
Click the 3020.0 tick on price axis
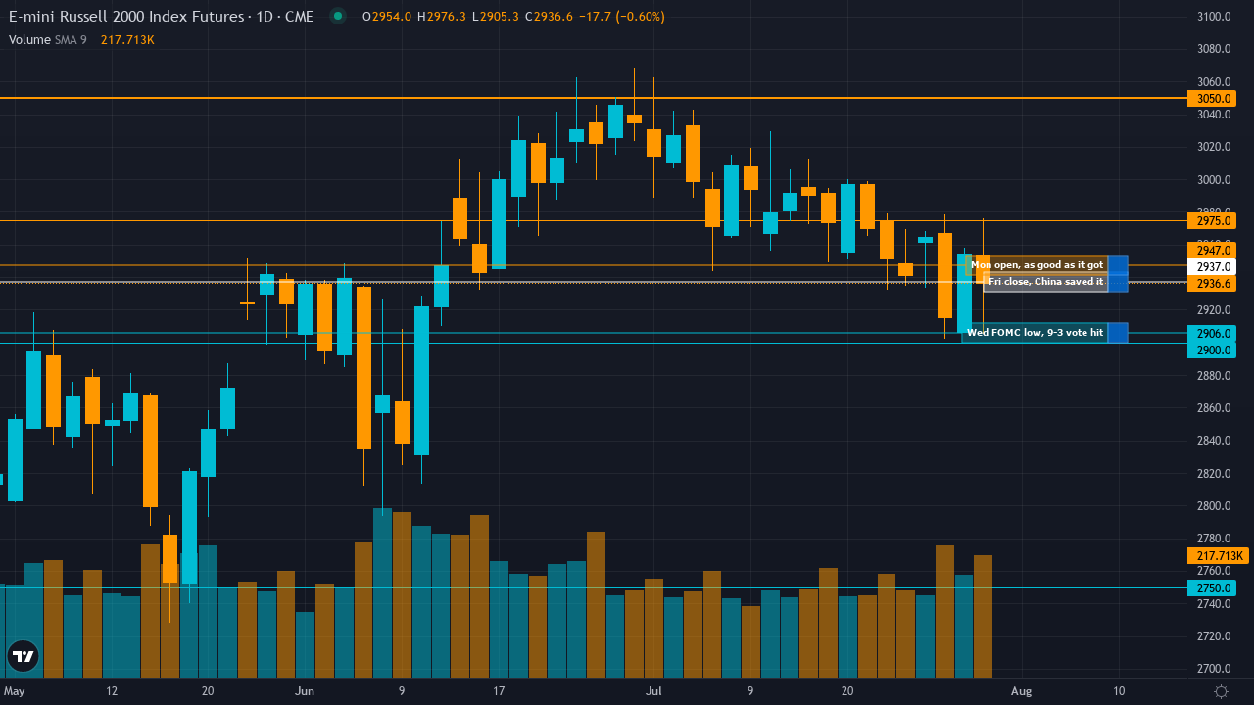pos(1214,147)
